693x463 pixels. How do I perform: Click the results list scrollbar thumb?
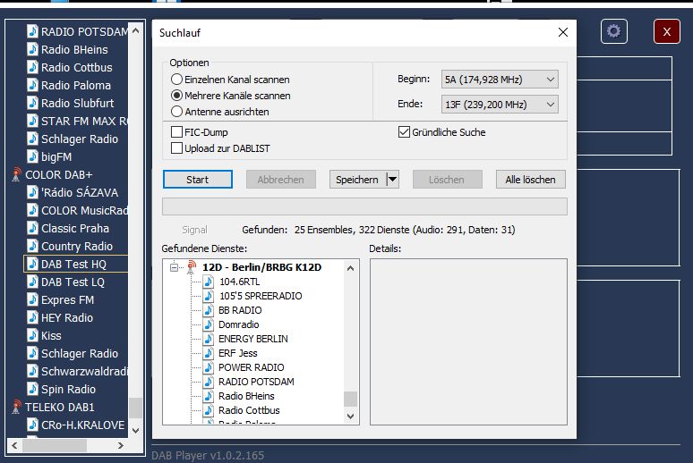(x=350, y=399)
